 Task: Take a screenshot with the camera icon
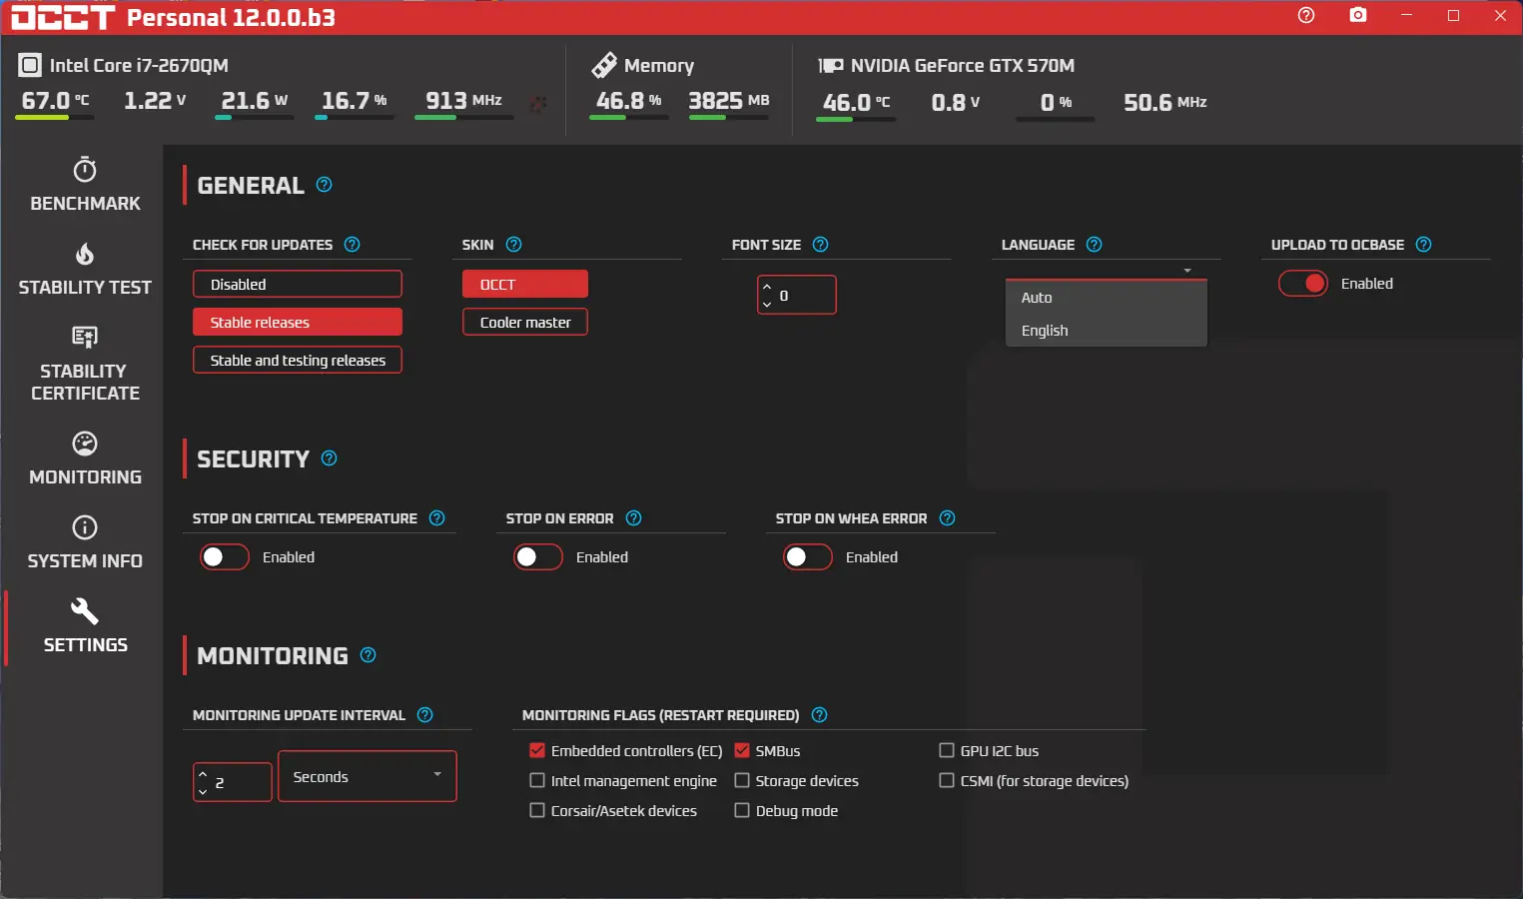click(1358, 15)
